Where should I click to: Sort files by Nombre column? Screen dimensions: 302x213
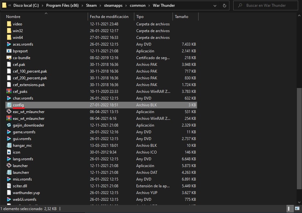coord(13,17)
